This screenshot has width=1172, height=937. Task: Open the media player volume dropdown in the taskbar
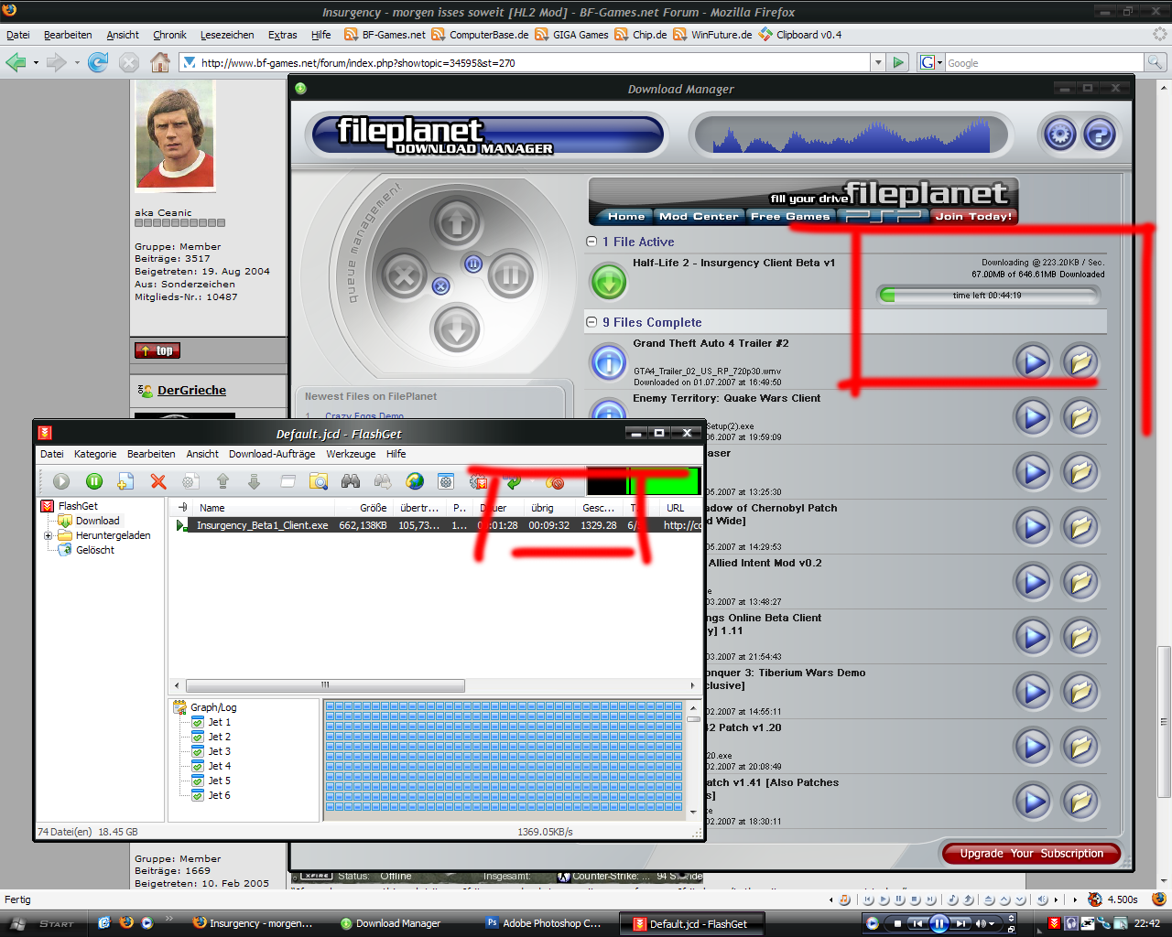(992, 923)
